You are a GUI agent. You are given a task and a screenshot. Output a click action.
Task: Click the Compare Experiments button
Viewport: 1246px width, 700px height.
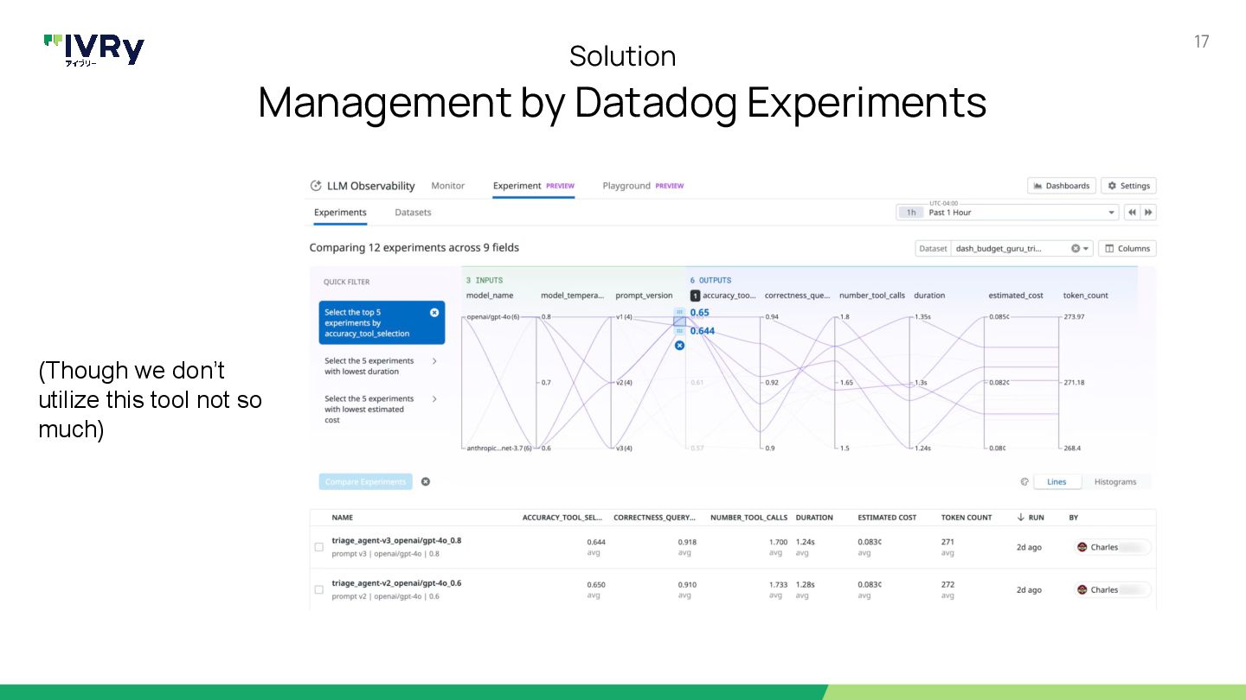pyautogui.click(x=366, y=482)
